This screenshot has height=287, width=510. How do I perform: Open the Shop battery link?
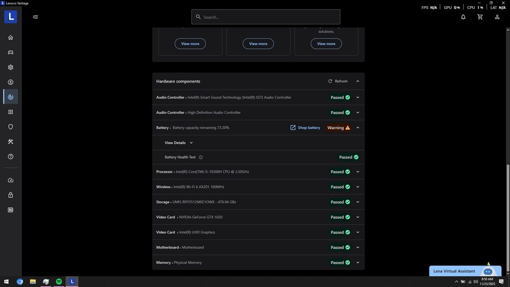pyautogui.click(x=305, y=128)
